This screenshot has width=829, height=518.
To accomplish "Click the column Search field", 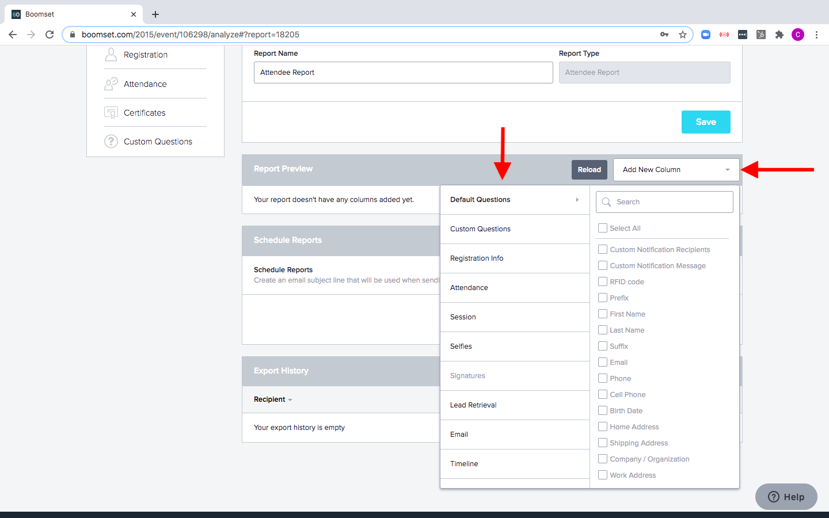I will (664, 202).
